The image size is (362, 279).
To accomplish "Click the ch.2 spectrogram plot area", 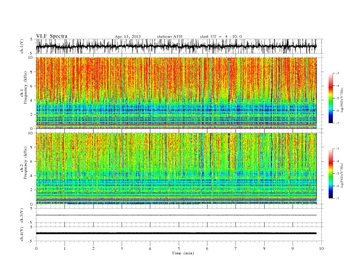I will [x=176, y=169].
